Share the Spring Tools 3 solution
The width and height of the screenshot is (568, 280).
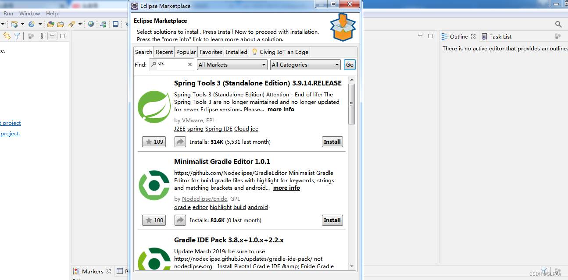[x=180, y=142]
